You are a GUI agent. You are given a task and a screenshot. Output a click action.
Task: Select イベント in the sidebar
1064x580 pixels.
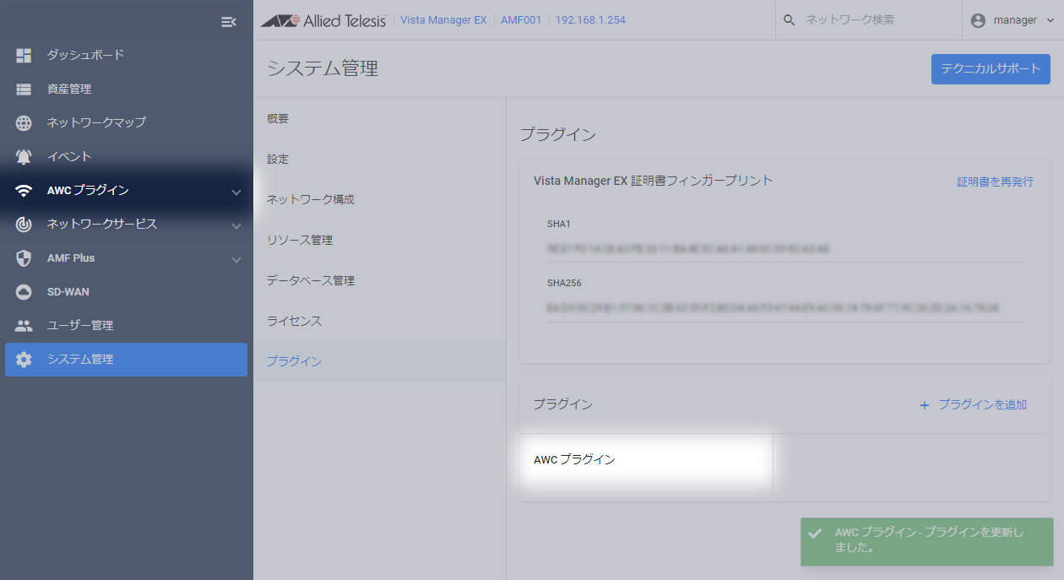pyautogui.click(x=127, y=156)
